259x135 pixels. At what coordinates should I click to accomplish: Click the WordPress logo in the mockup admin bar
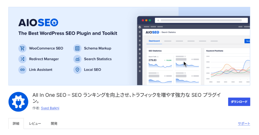pyautogui.click(x=140, y=27)
